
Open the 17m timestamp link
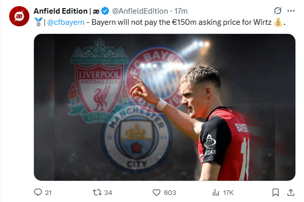coord(181,11)
